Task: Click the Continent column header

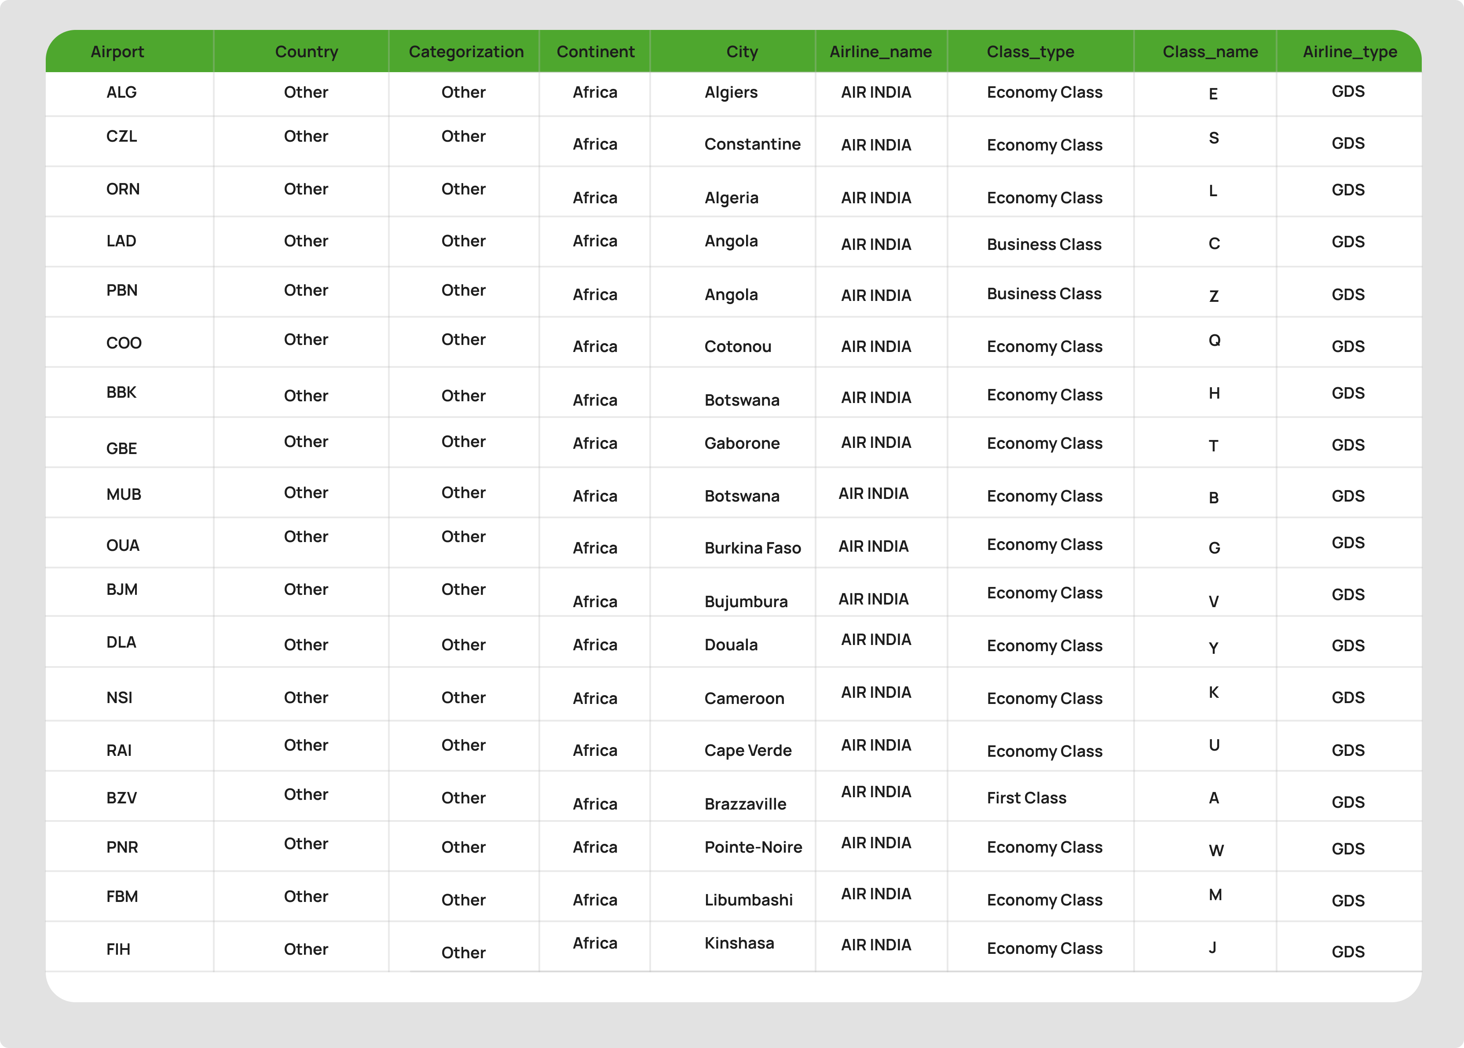Action: pos(596,51)
